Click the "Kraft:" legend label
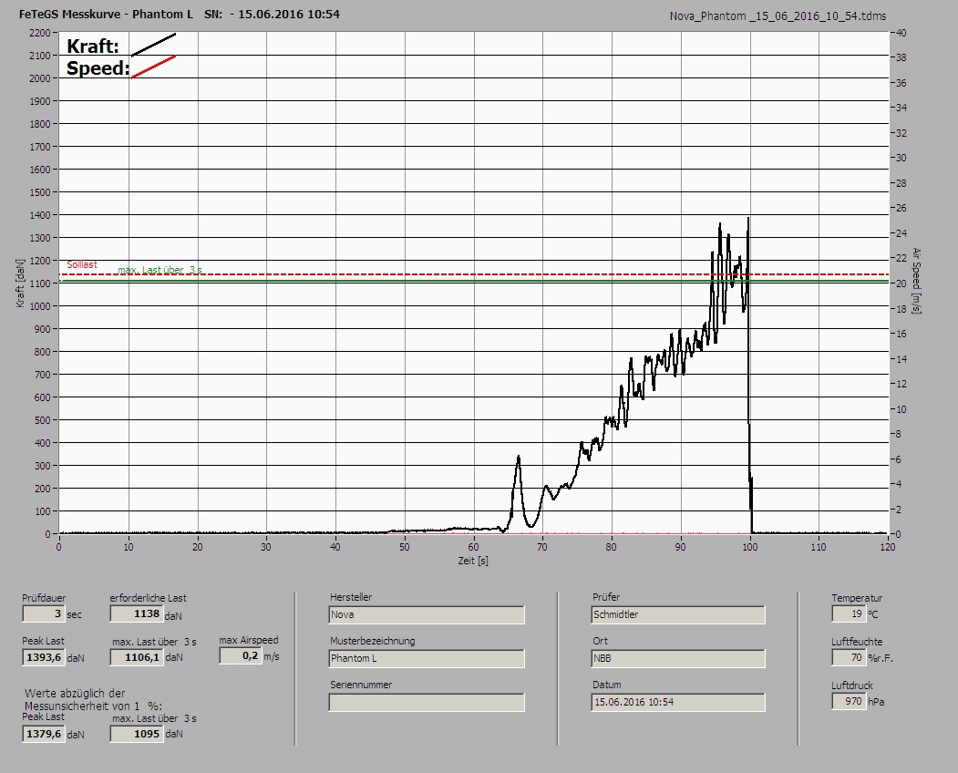The height and width of the screenshot is (773, 958). pos(93,46)
